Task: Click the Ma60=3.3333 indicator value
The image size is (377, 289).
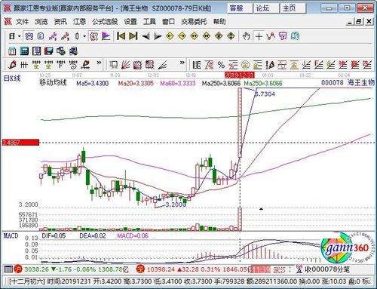Action: click(x=178, y=83)
